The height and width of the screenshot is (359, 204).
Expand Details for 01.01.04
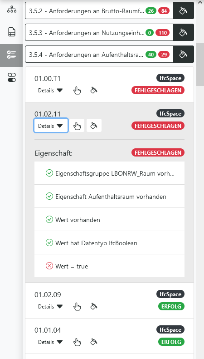coord(50,342)
